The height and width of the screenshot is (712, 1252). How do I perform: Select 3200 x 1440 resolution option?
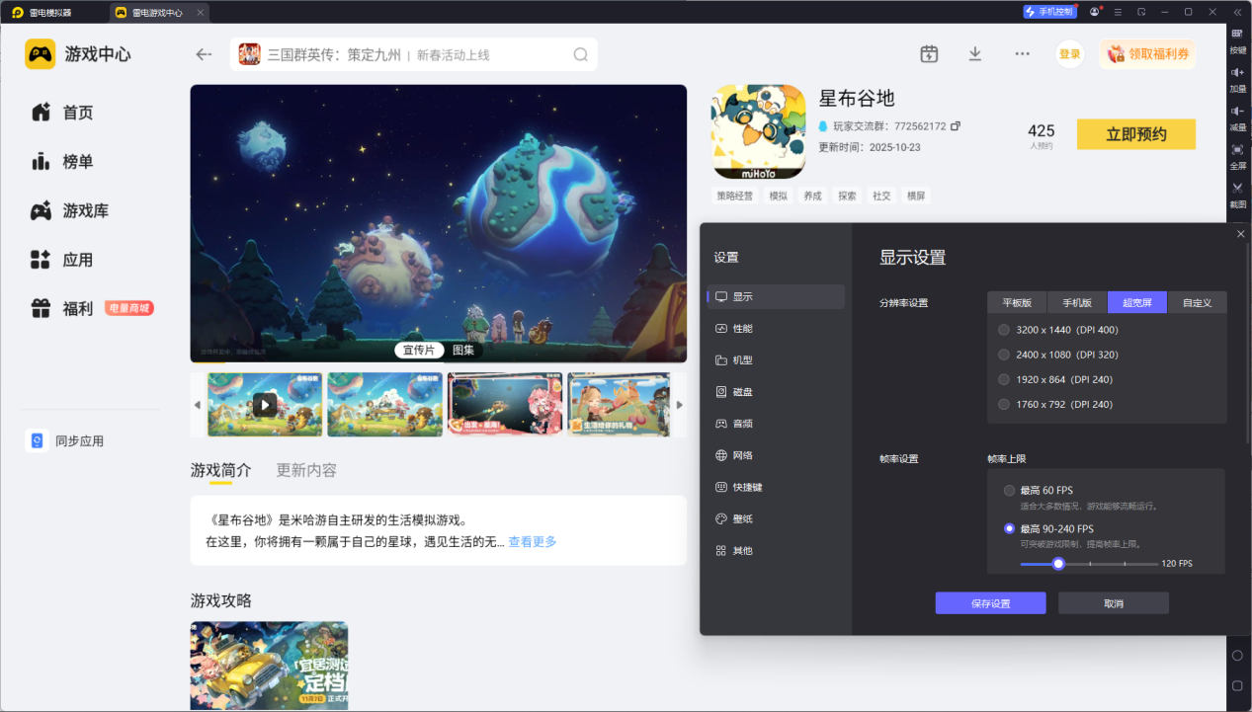click(1058, 330)
